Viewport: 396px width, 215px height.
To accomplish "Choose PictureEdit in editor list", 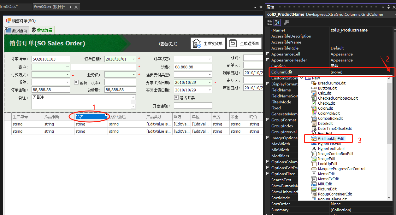I will [x=327, y=189].
